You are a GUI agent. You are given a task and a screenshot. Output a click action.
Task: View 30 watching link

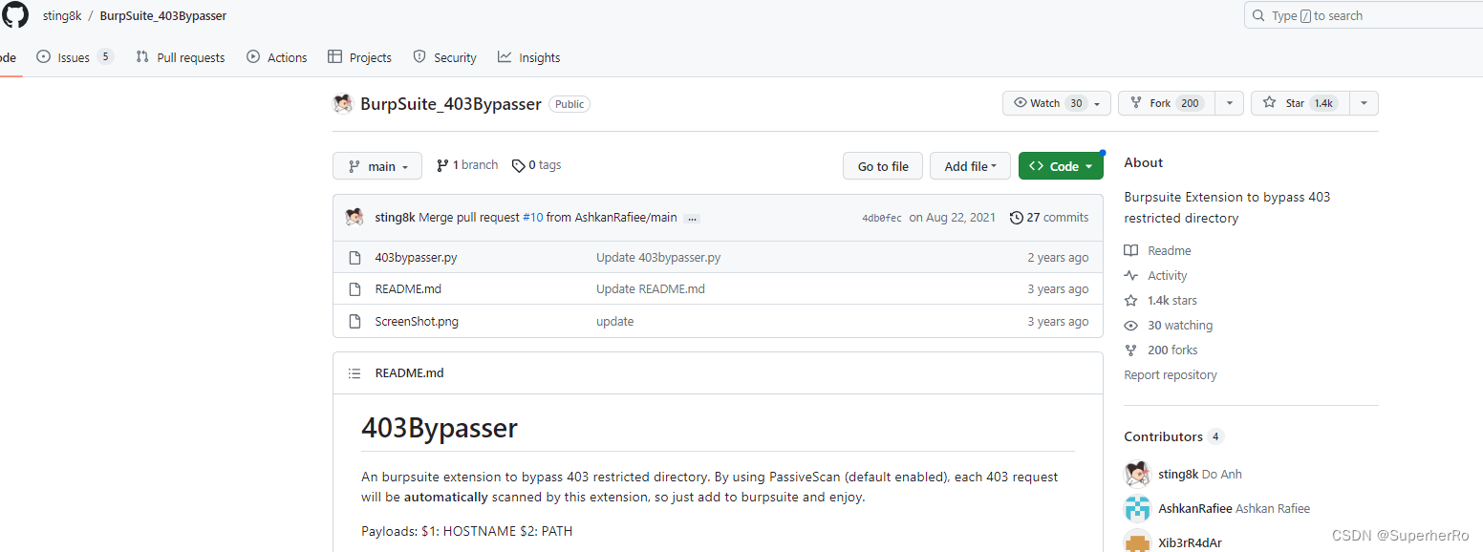coord(1169,325)
